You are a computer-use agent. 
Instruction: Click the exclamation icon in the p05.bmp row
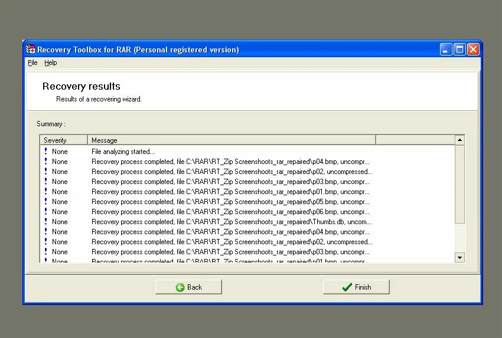(x=46, y=202)
